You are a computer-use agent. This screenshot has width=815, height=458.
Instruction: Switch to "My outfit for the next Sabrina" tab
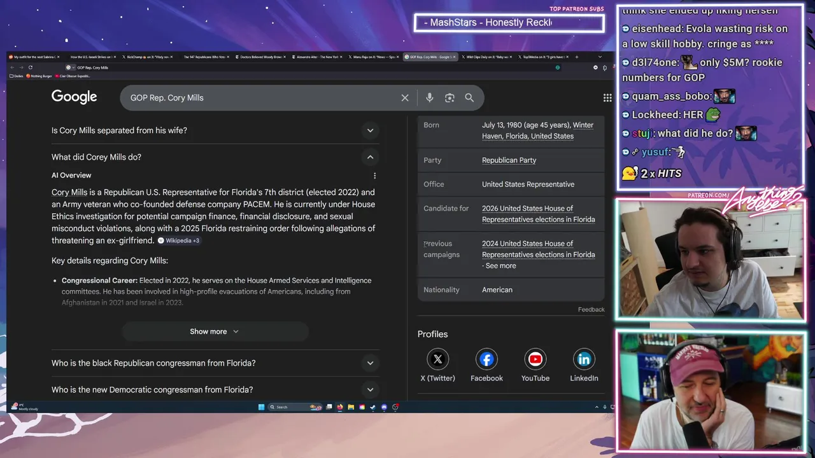click(35, 57)
